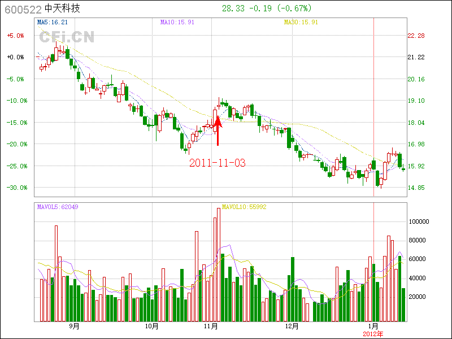Select the 2011-11-03 date annotation

[x=218, y=163]
